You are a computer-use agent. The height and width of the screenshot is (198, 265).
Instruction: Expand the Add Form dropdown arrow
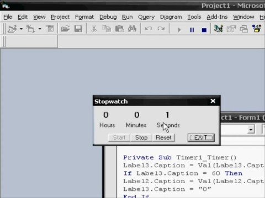click(x=40, y=29)
